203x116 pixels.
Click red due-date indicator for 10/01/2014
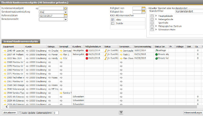click(x=87, y=51)
